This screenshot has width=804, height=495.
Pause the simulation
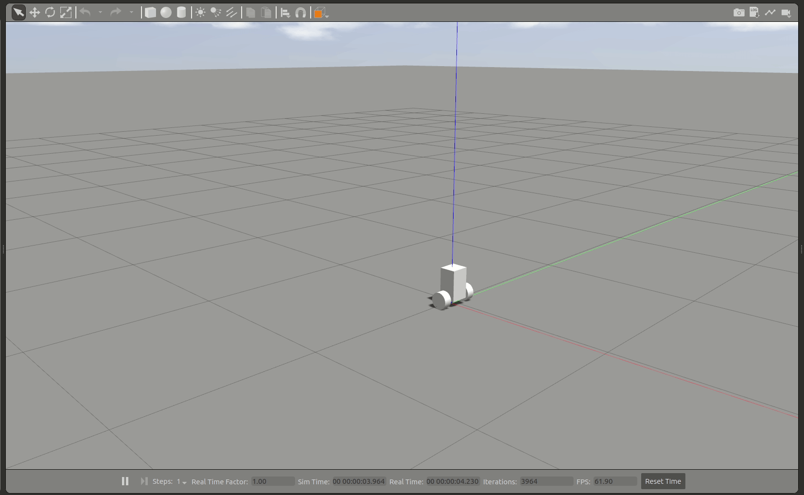125,481
